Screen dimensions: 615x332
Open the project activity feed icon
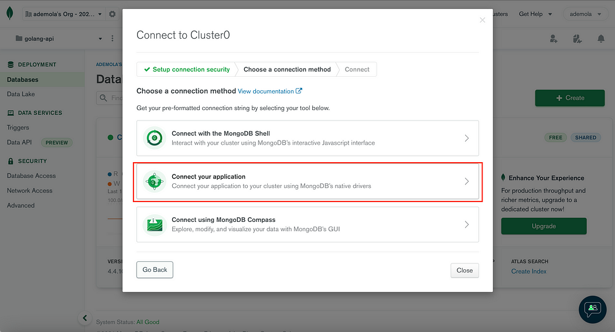pyautogui.click(x=577, y=39)
